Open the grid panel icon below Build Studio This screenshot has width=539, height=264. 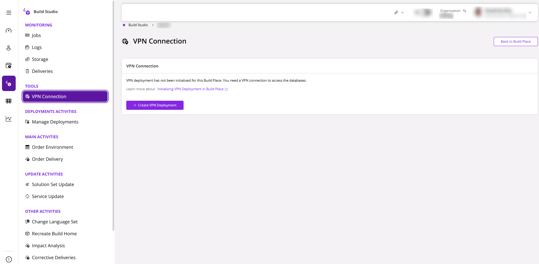pyautogui.click(x=9, y=101)
